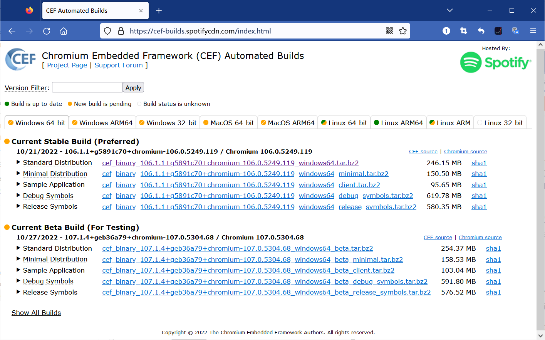Focus the Version Filter text field

87,87
